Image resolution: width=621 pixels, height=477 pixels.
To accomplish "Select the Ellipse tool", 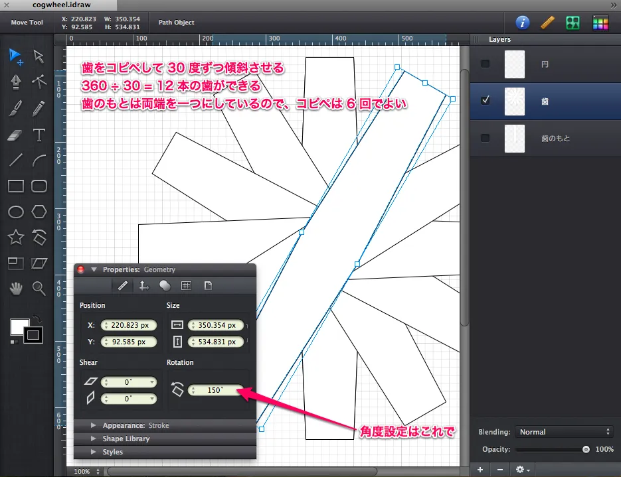I will coord(16,212).
